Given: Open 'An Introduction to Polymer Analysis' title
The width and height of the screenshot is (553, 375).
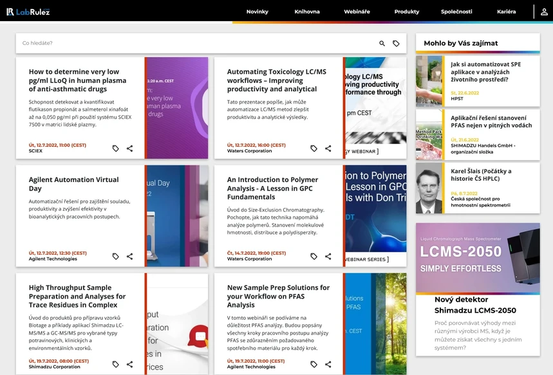Looking at the screenshot, I should pyautogui.click(x=272, y=188).
